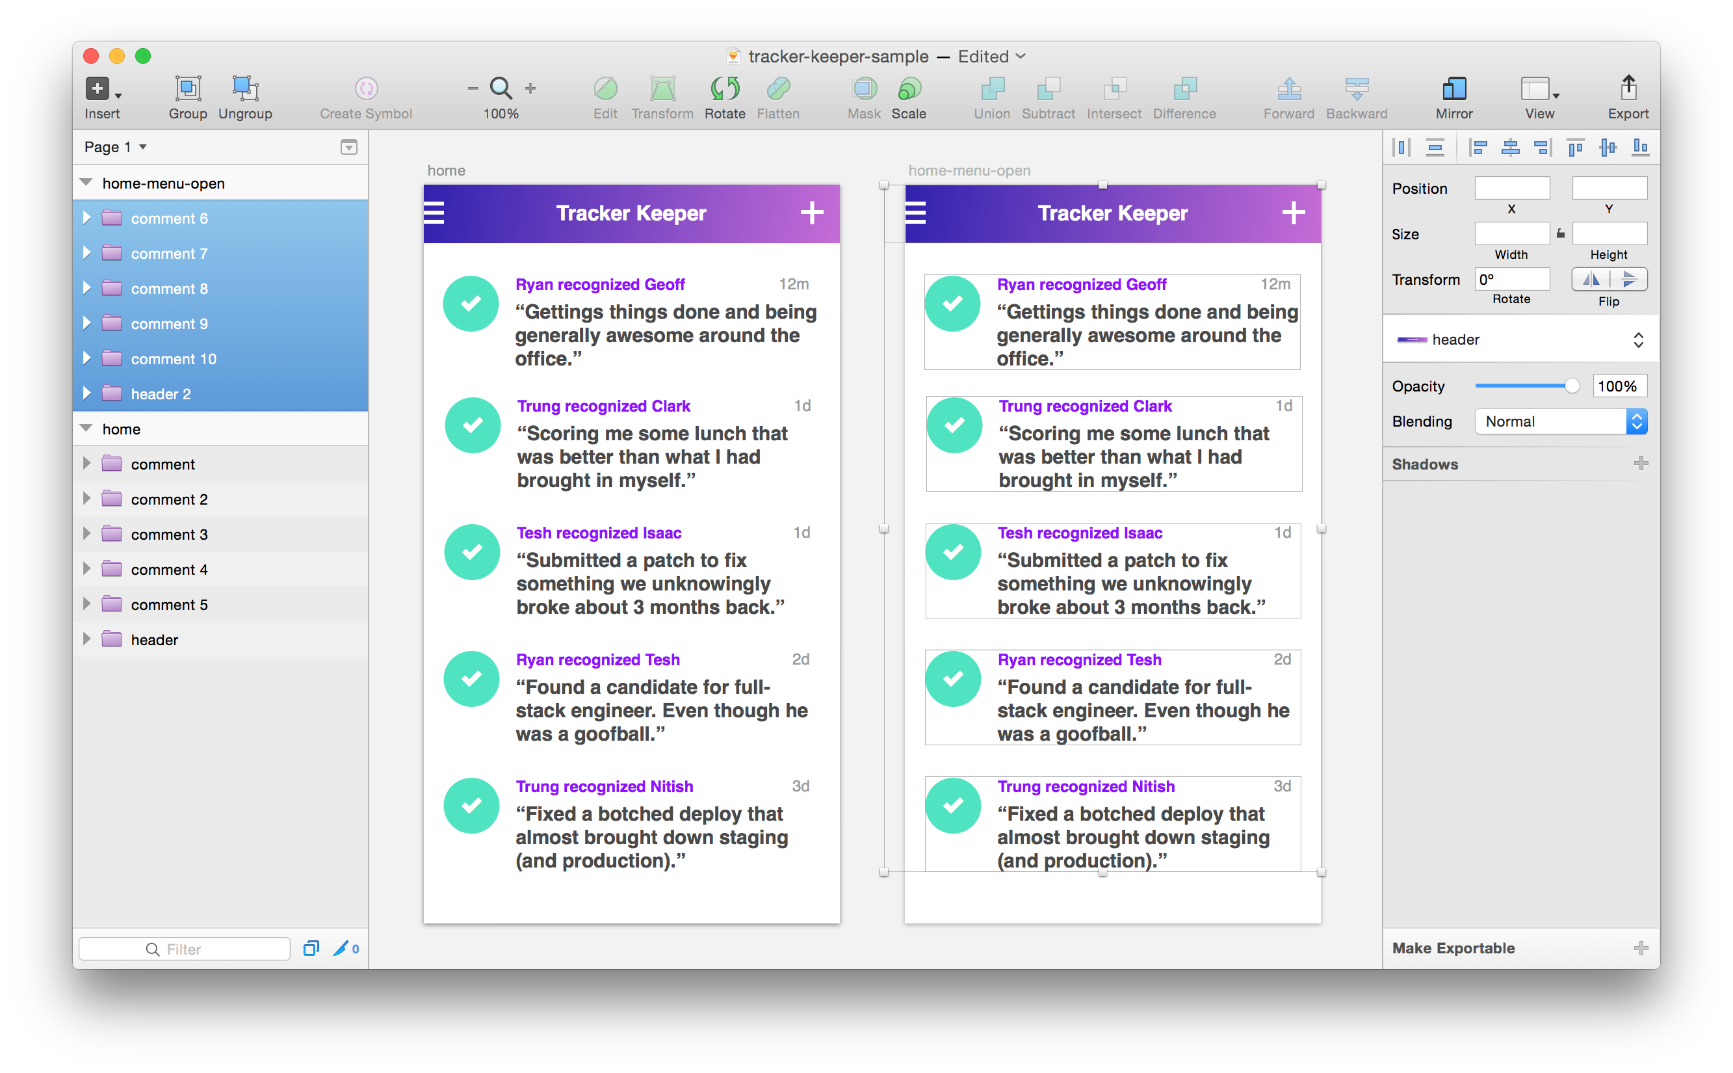The width and height of the screenshot is (1733, 1073).
Task: Select the Scale tool
Action: (x=908, y=90)
